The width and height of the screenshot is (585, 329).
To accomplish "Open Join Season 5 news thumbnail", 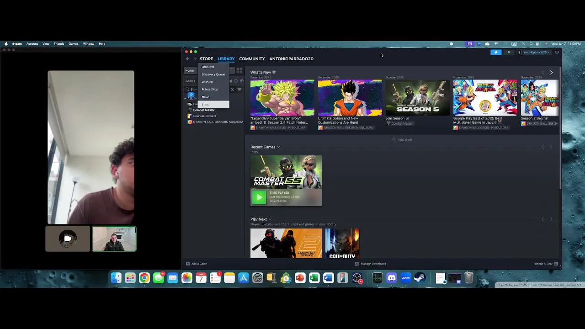I will (x=418, y=98).
